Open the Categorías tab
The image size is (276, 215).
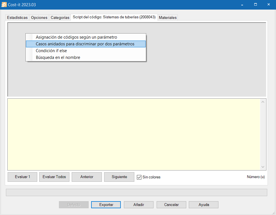(x=60, y=17)
